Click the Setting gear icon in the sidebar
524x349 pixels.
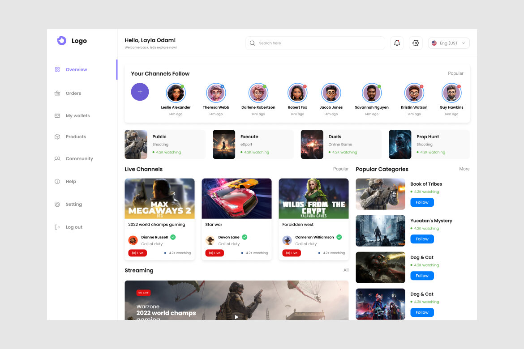pyautogui.click(x=57, y=204)
